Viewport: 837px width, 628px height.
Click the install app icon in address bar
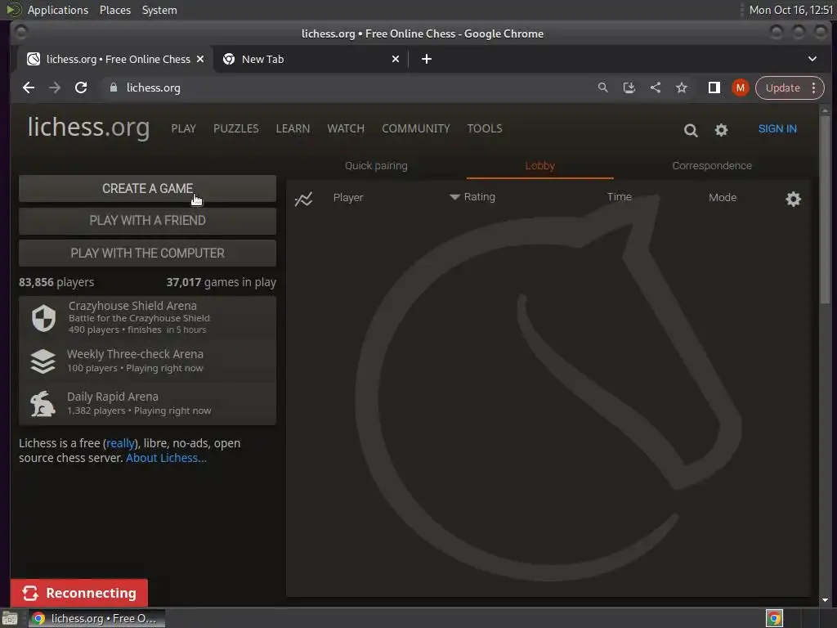[629, 87]
